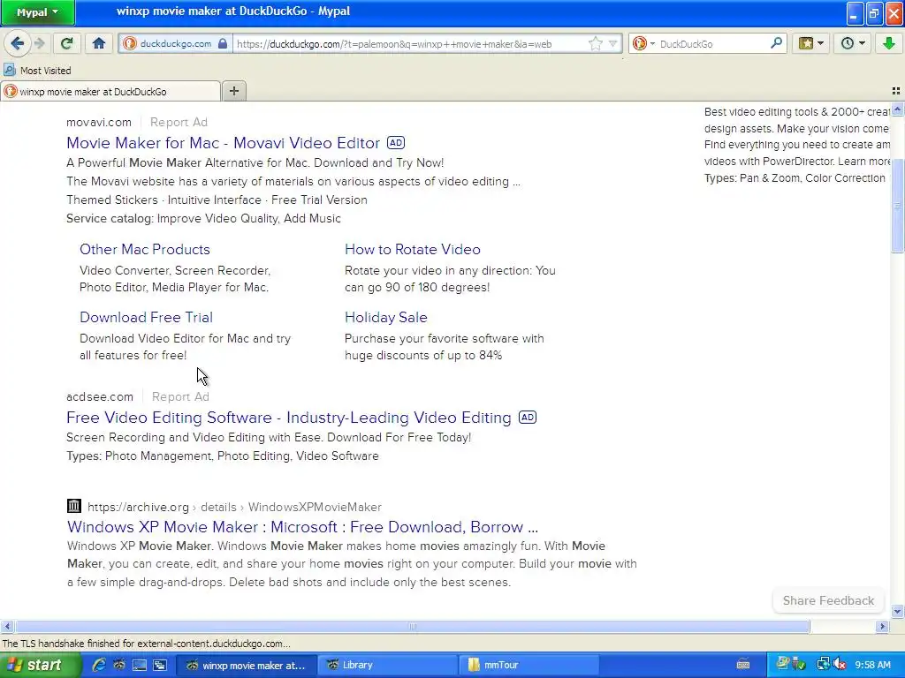Click the acdsee.com domain text
This screenshot has height=678, width=905.
point(100,396)
